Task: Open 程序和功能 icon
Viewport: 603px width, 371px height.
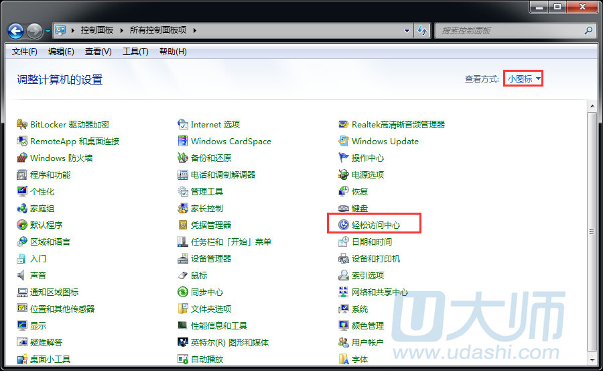Action: click(x=22, y=174)
